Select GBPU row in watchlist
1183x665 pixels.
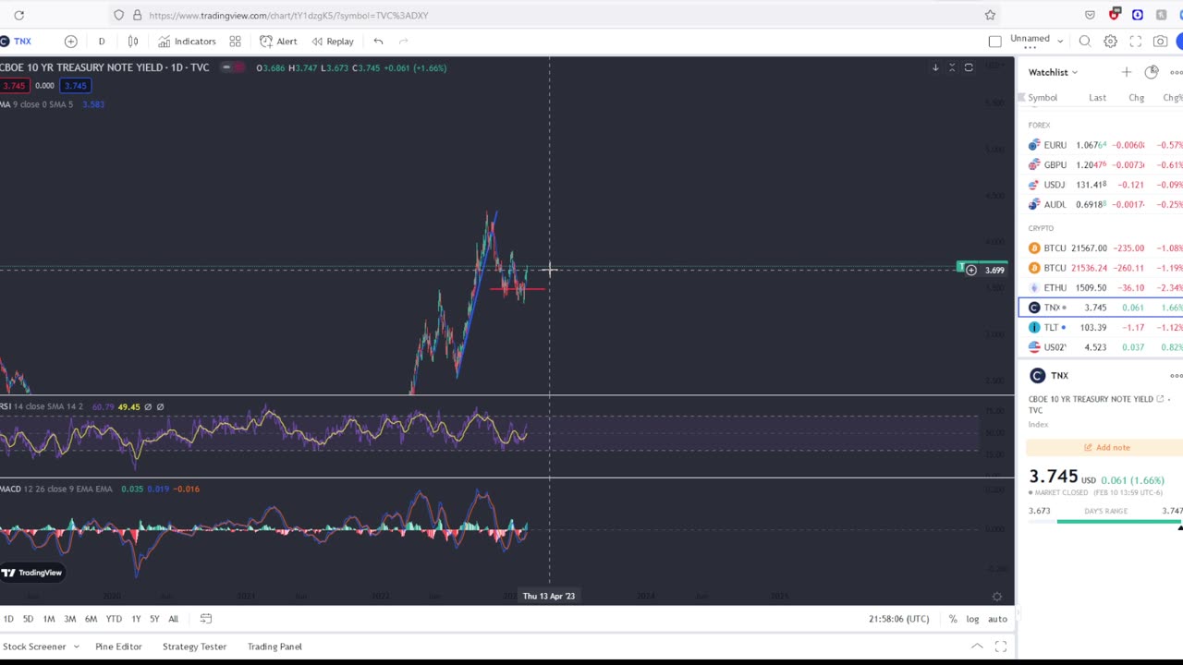pyautogui.click(x=1101, y=165)
